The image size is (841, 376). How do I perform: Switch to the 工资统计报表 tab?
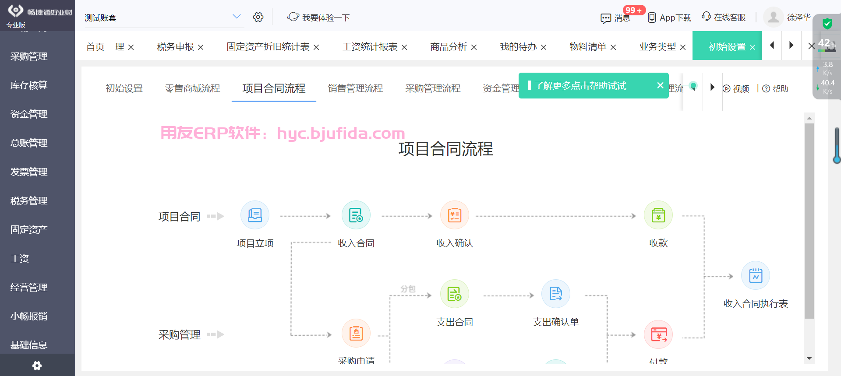point(370,47)
